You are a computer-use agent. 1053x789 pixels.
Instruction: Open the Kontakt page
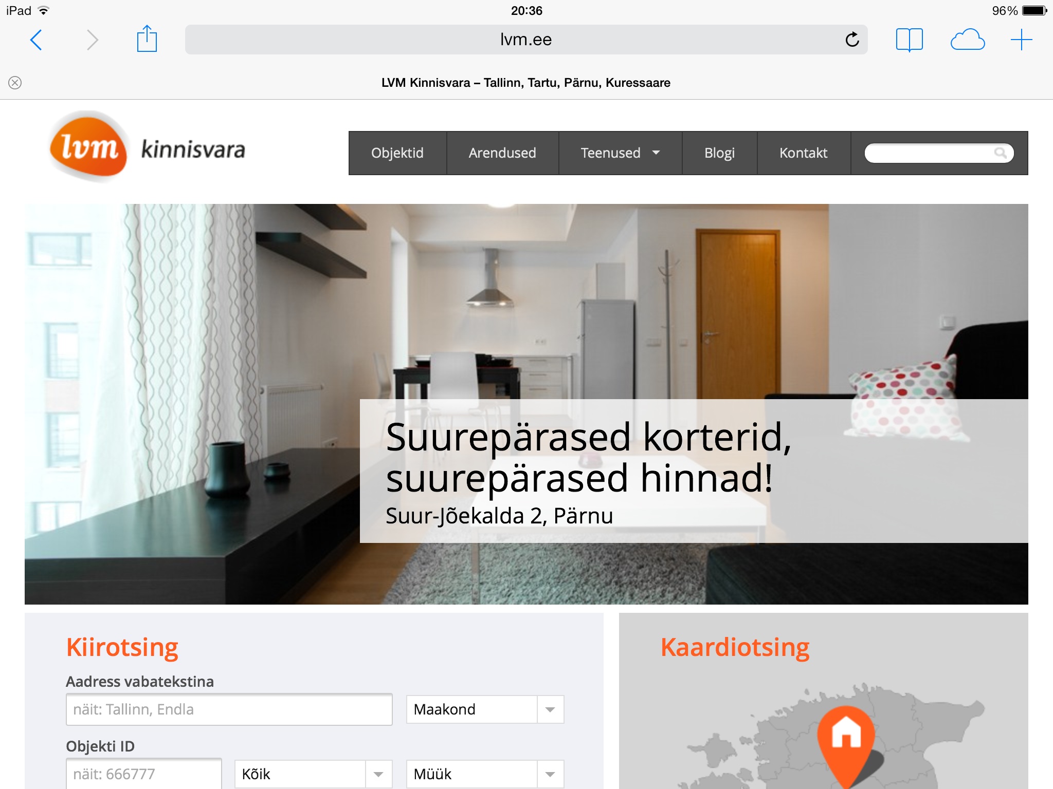(x=803, y=153)
